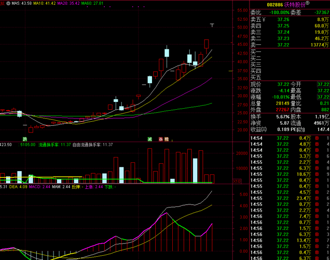The image size is (330, 260).
Task: Click the 买五 bid row label
Action: [256, 77]
